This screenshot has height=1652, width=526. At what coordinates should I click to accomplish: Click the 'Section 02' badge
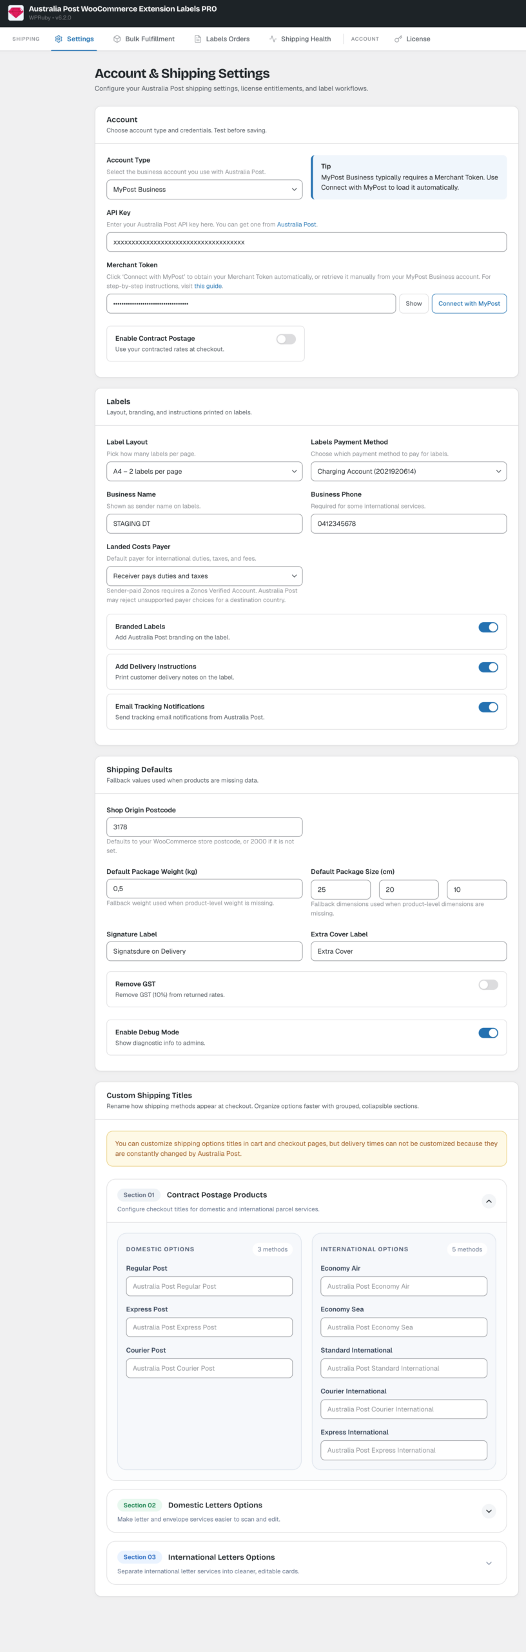coord(139,1505)
